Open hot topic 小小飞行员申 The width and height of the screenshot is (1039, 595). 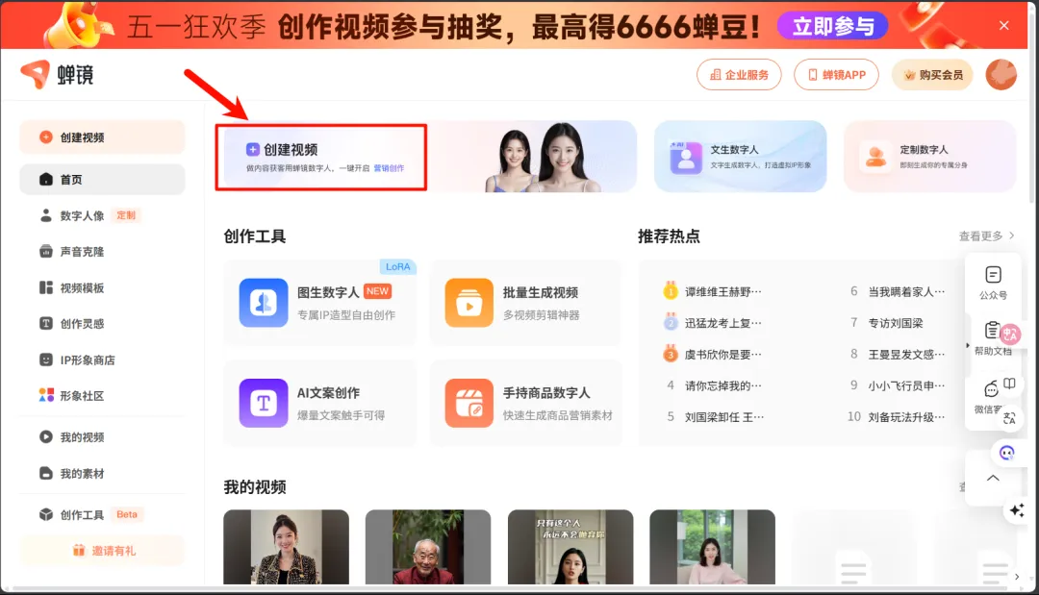coord(906,385)
